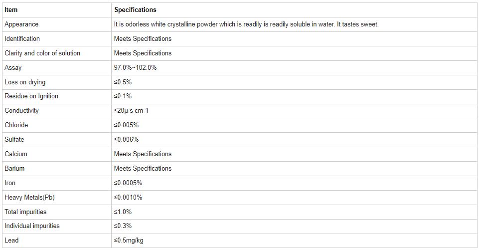Click the Lead value ≤0.5mg/kg
Screen dimensions: 480x250
[129, 240]
